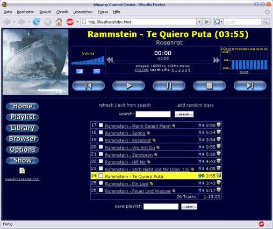Remove track 26 Feuer Und Wasser with trash icon
The image size is (273, 229).
[x=219, y=190]
